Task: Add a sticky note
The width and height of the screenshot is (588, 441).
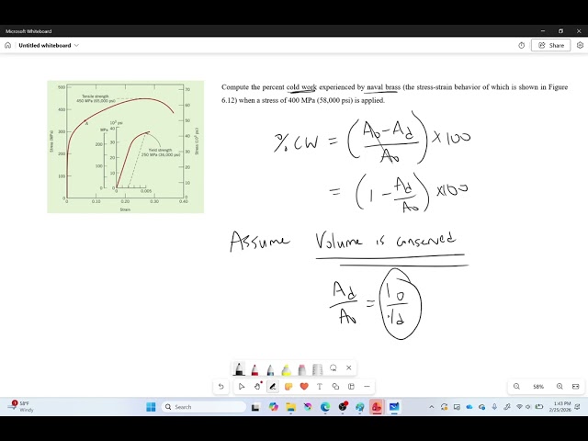Action: point(288,386)
